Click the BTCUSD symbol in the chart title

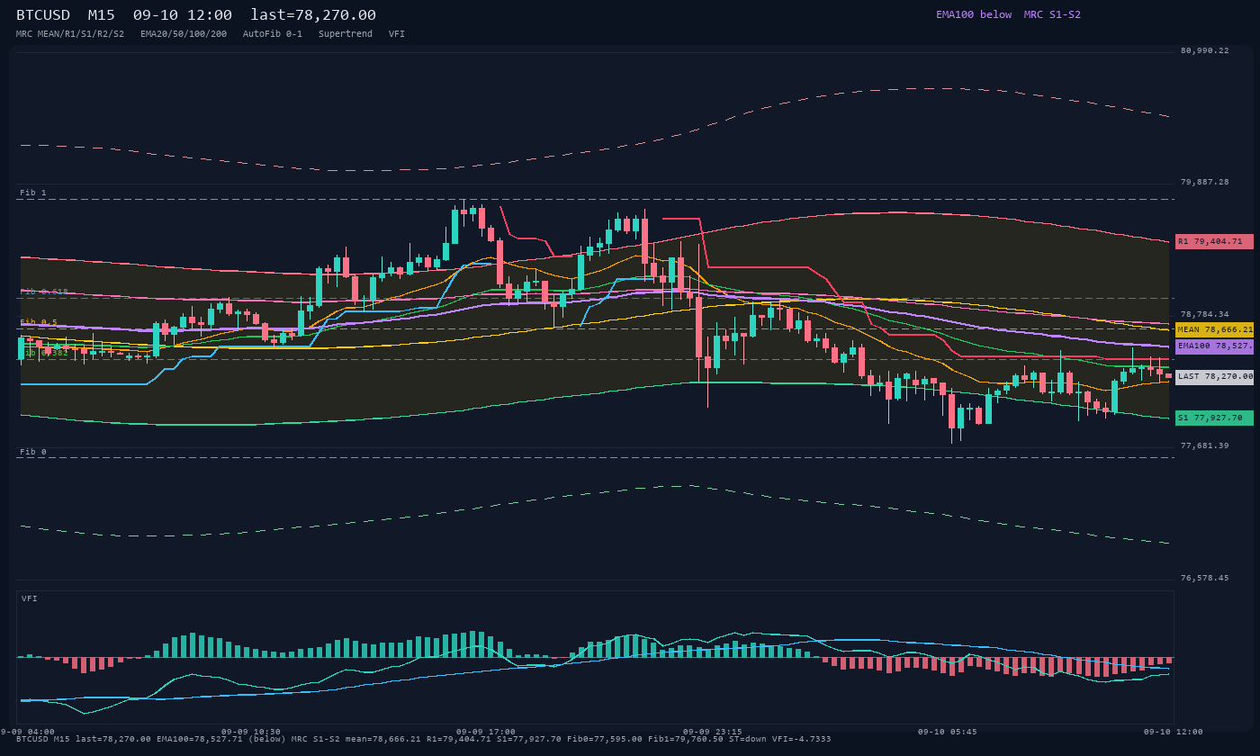(x=43, y=15)
